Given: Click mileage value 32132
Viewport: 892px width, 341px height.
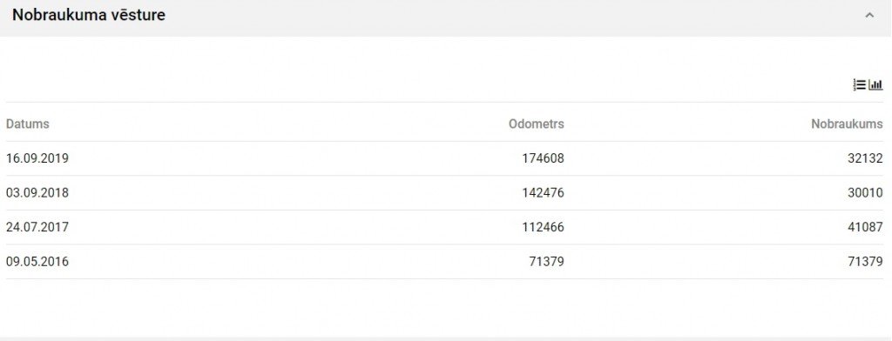Looking at the screenshot, I should (865, 158).
